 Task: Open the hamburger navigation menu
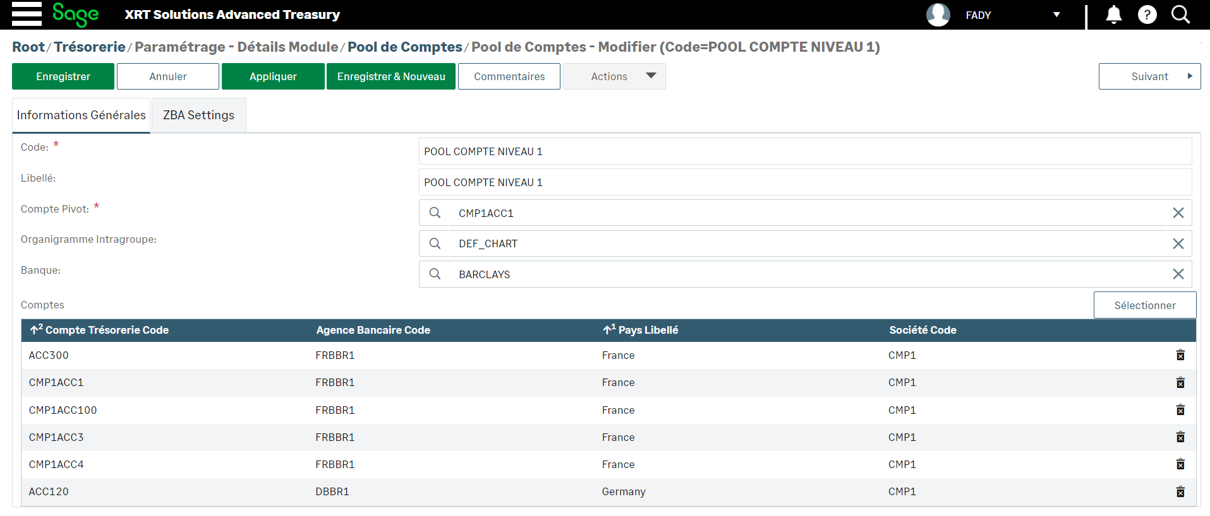(x=27, y=14)
